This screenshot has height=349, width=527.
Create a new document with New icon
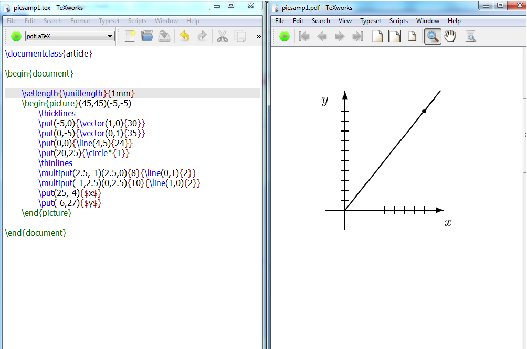130,36
